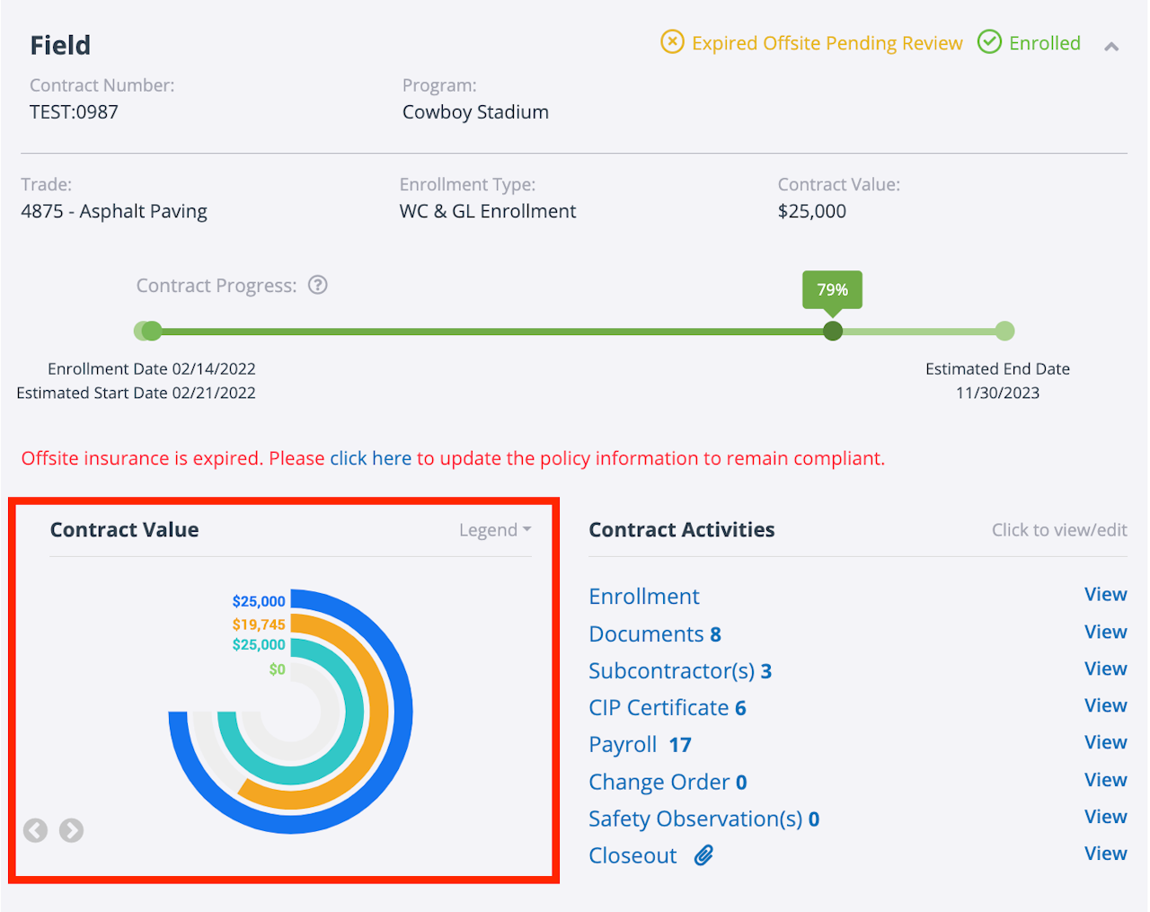Go to previous chart with left arrow
The height and width of the screenshot is (912, 1150).
[35, 830]
